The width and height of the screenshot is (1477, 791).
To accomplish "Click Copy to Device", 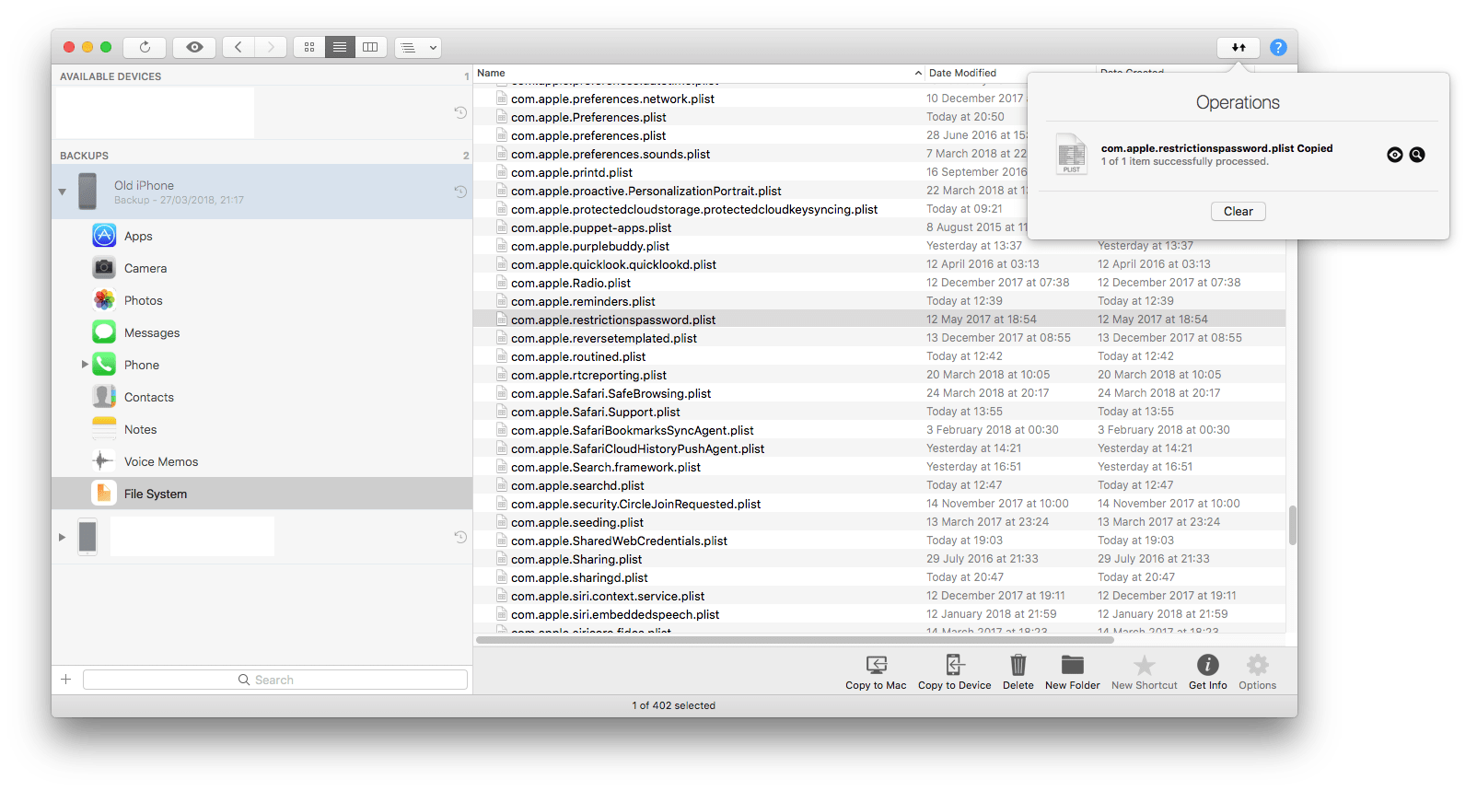I will [x=955, y=672].
